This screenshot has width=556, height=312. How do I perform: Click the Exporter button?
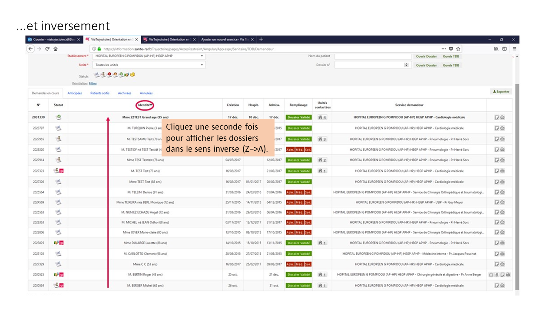coord(501,91)
